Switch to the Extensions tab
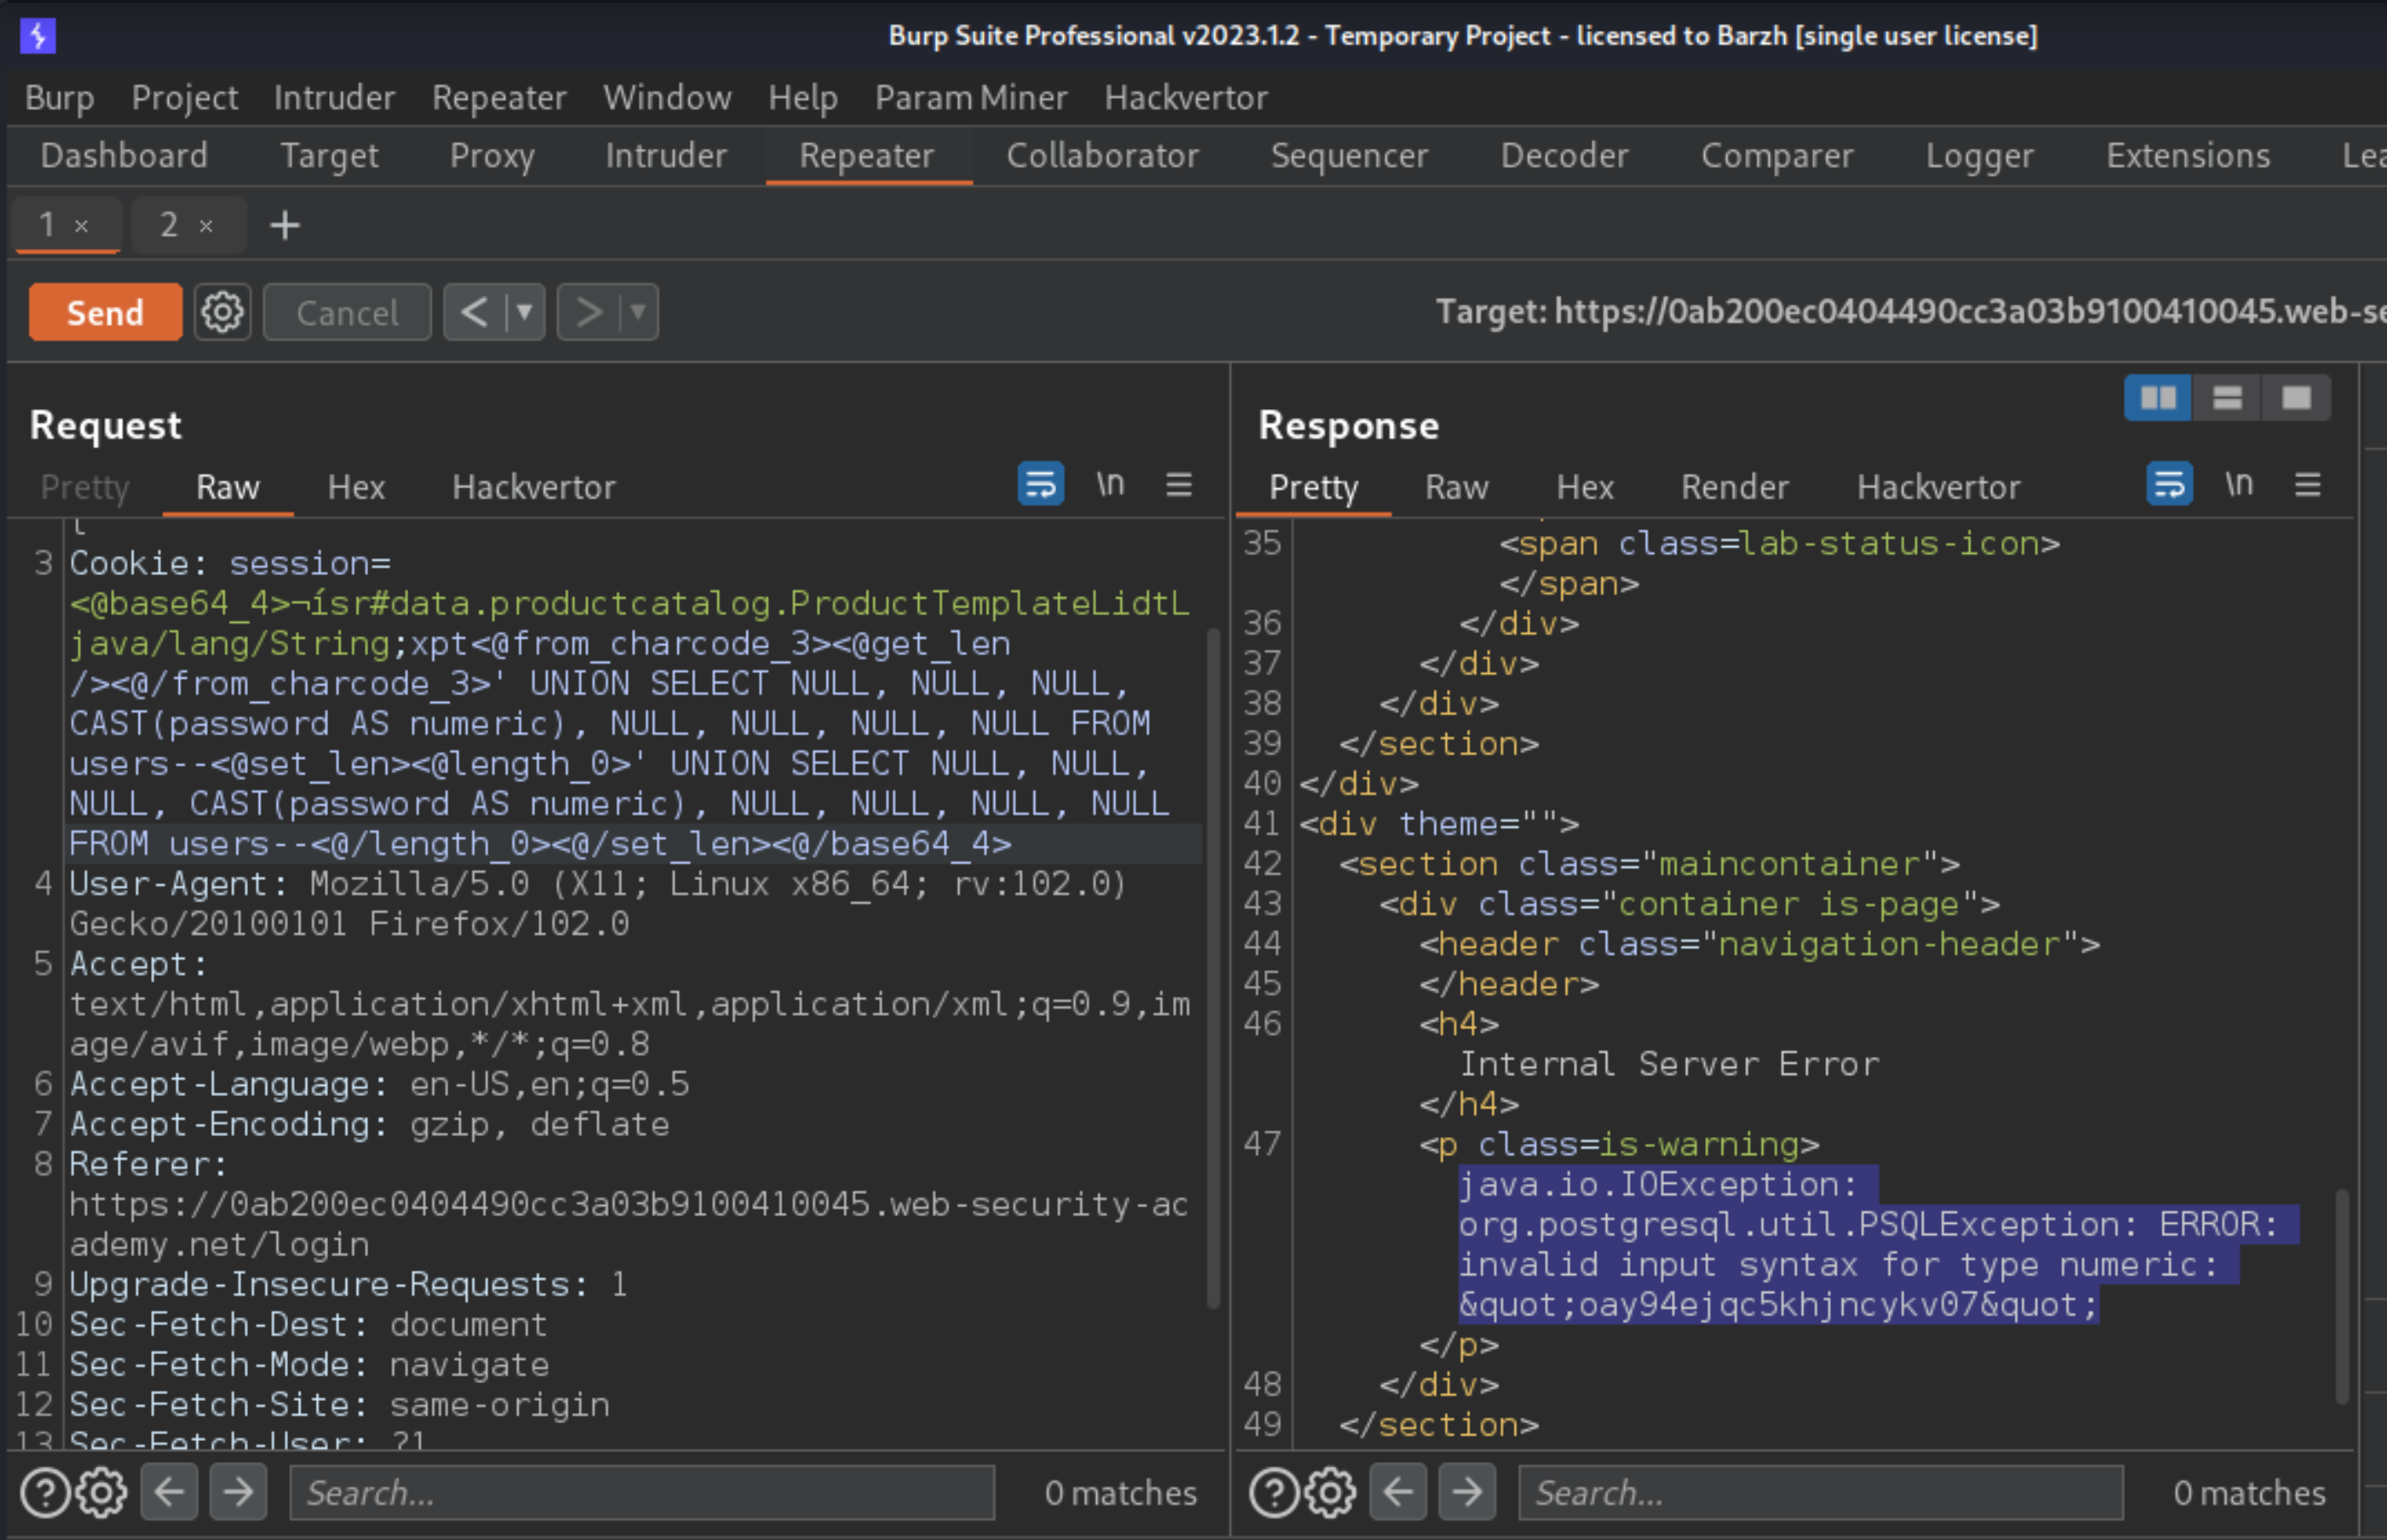The height and width of the screenshot is (1540, 2387). (2188, 156)
